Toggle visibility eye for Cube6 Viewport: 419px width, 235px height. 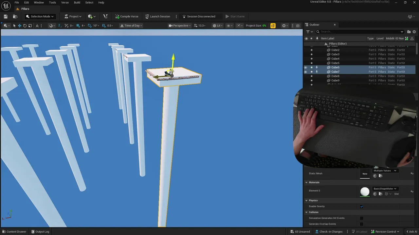(306, 68)
